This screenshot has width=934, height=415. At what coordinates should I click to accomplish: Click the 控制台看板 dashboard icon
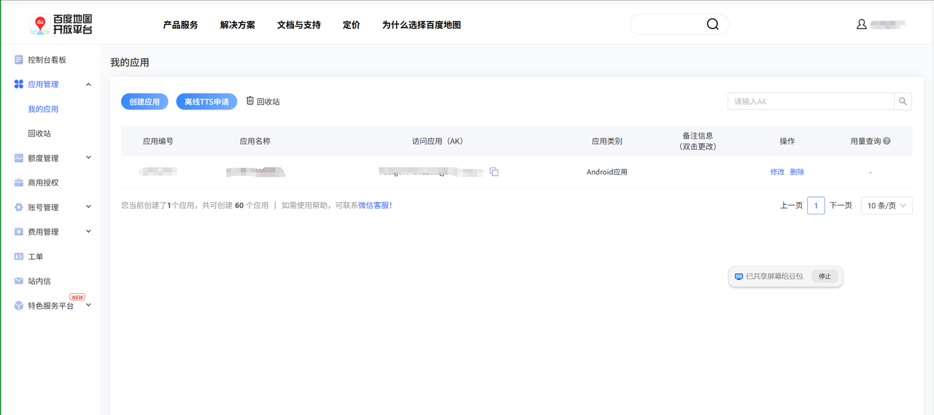19,60
